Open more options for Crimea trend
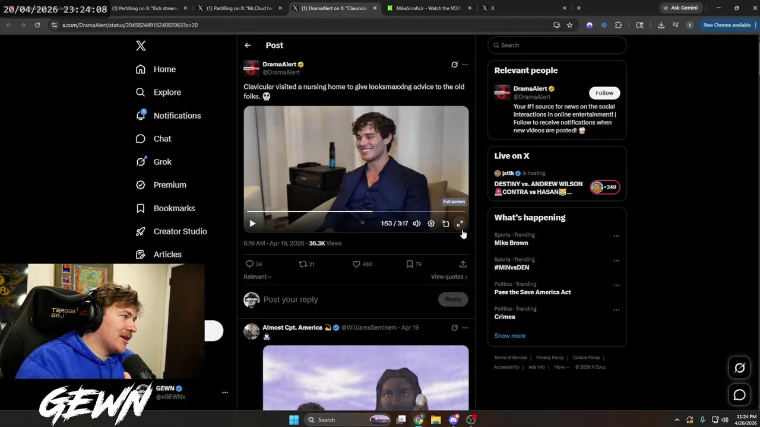Screen dimensions: 760x427 click(616, 310)
